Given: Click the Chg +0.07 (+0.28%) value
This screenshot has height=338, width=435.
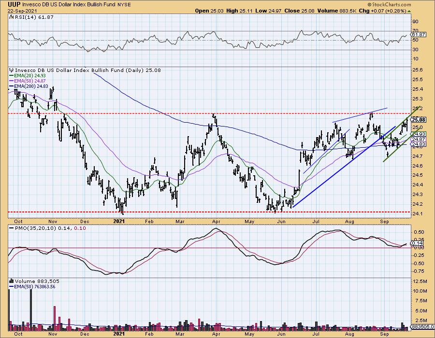Looking at the screenshot, I should click(382, 11).
